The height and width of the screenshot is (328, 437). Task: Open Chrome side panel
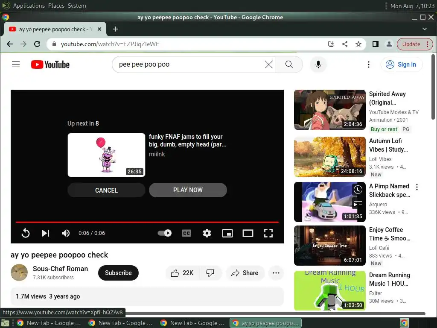376,44
